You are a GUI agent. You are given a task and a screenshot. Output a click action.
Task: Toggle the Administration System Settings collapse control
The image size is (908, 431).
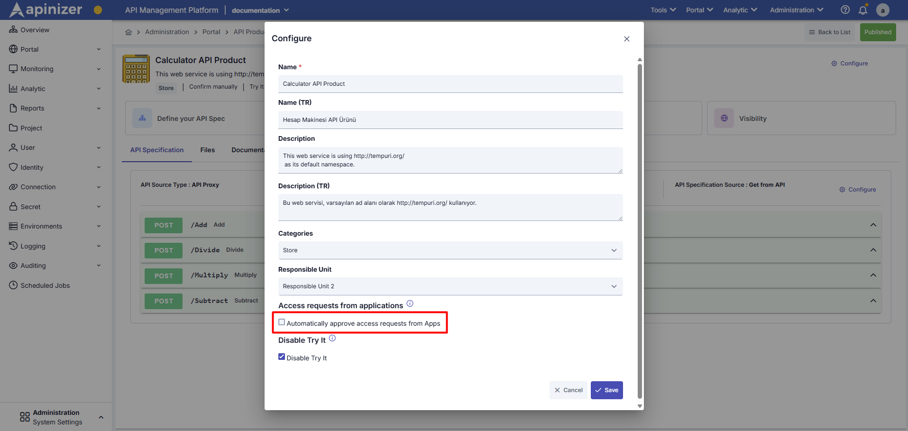(101, 417)
